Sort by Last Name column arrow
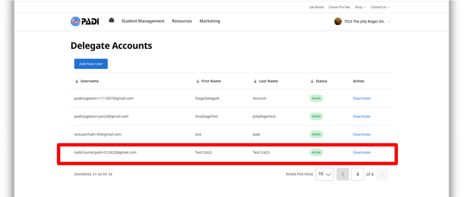The height and width of the screenshot is (197, 465). pos(255,81)
